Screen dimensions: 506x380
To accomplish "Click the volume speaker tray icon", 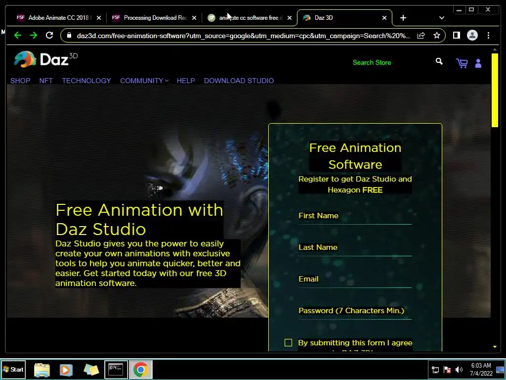I will click(459, 370).
